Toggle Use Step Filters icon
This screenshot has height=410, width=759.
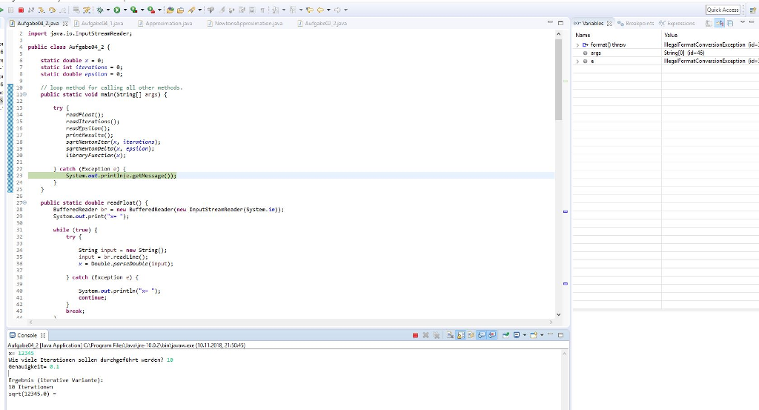click(x=87, y=10)
